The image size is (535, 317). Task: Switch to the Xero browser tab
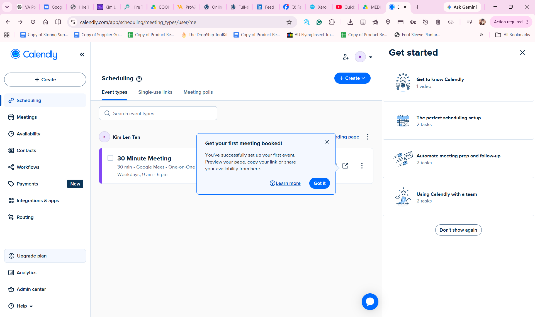pyautogui.click(x=318, y=7)
